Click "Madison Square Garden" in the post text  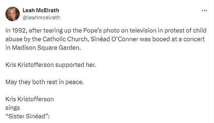(46, 48)
